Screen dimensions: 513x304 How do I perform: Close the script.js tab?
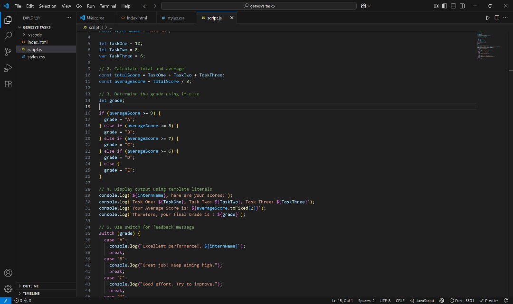click(x=232, y=18)
